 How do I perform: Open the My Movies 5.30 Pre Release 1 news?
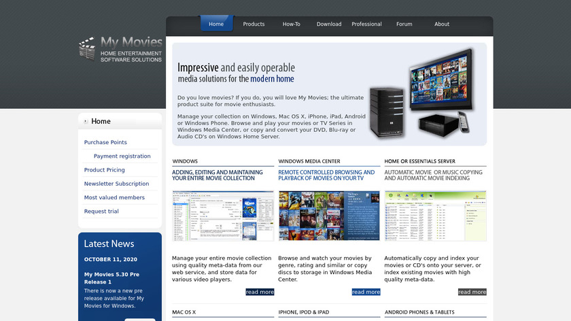point(111,278)
